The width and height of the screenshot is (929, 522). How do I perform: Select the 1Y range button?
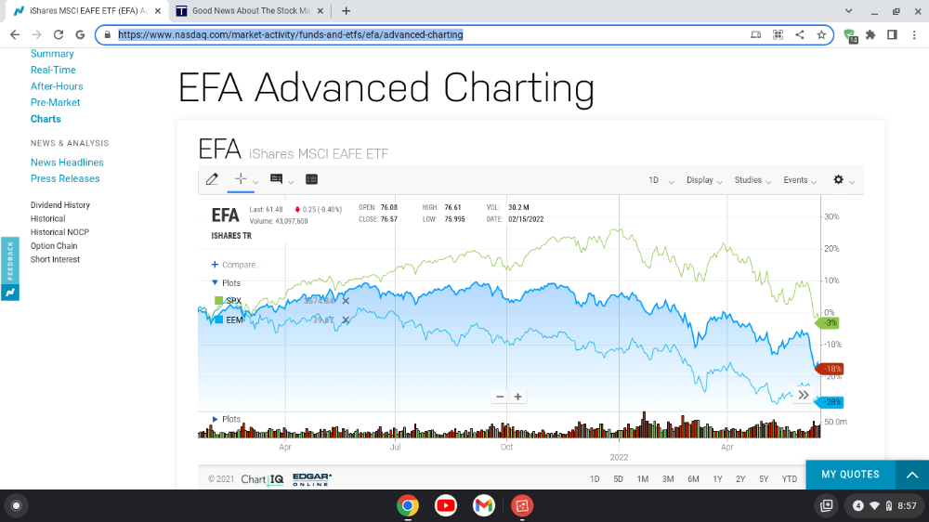[x=717, y=478]
